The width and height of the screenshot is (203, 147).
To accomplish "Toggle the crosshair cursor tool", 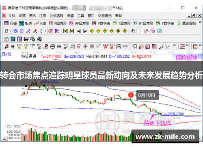I will pos(140,31).
